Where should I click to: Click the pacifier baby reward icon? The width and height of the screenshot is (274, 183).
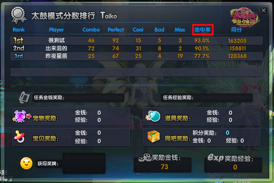(x=20, y=137)
